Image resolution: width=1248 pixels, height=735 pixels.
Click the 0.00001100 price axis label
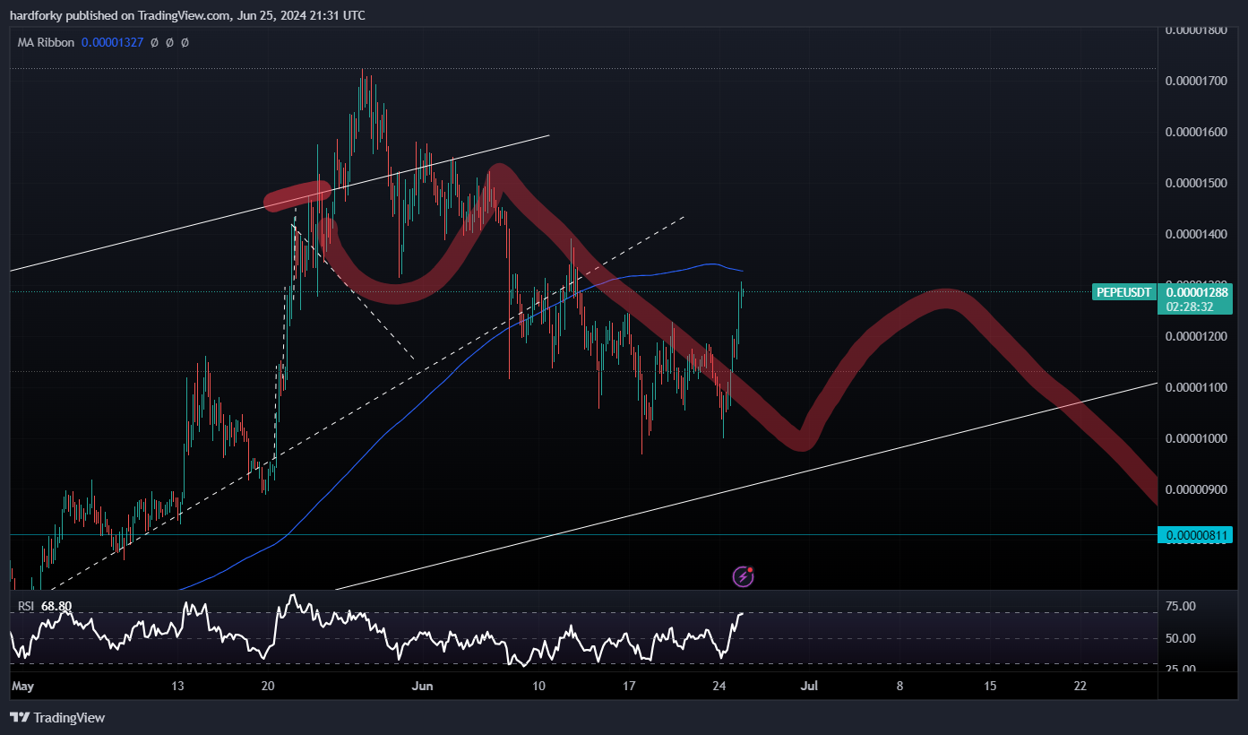(1196, 387)
